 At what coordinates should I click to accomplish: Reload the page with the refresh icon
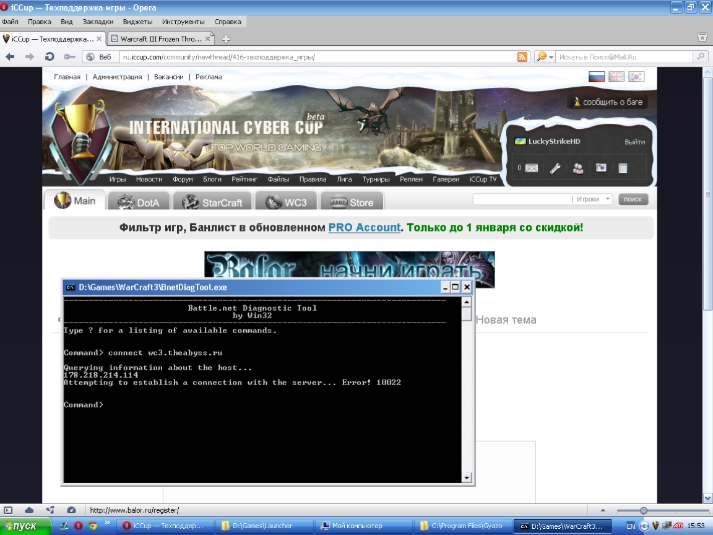(x=49, y=57)
